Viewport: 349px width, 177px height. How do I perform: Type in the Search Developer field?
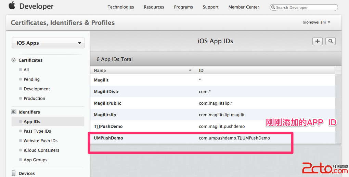tap(305, 8)
